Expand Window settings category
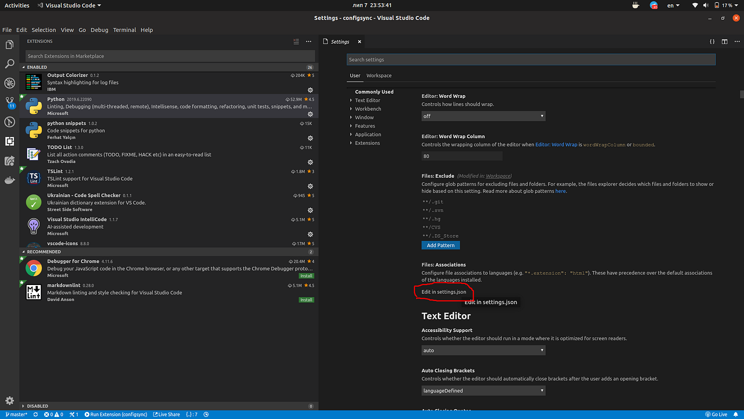This screenshot has width=744, height=419. click(364, 117)
